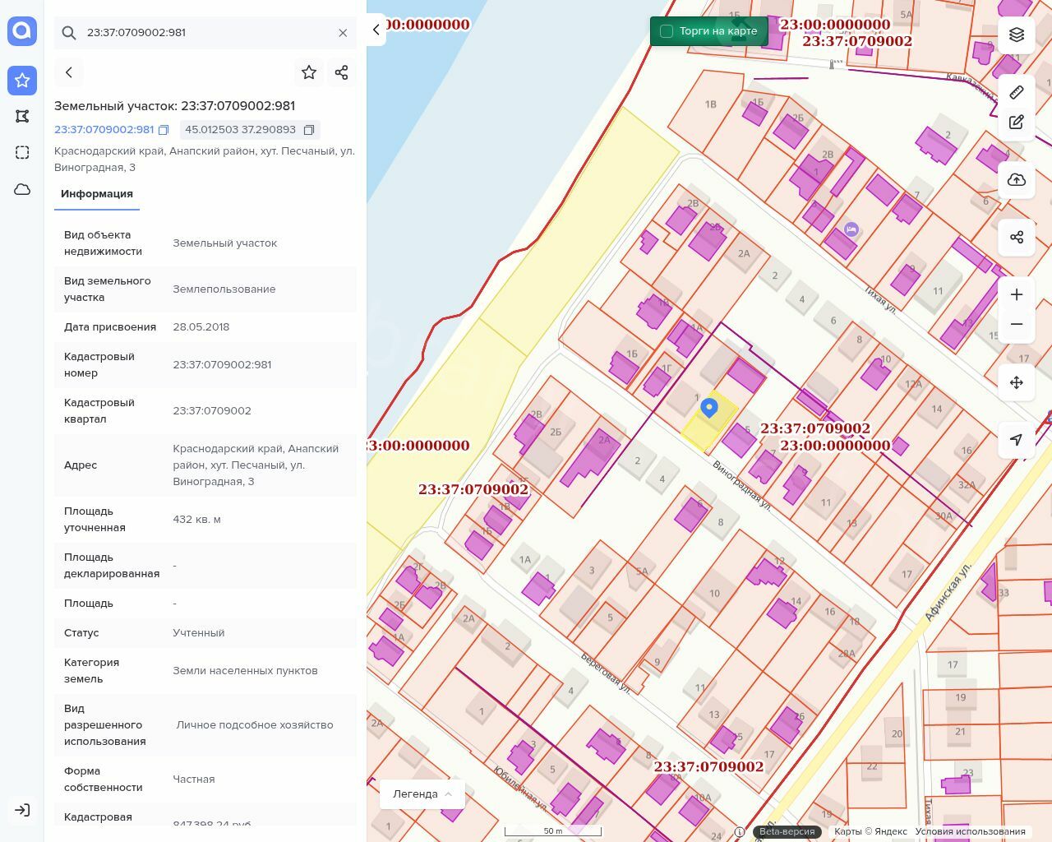
Task: Locate my position with arrow icon
Action: (x=1017, y=440)
